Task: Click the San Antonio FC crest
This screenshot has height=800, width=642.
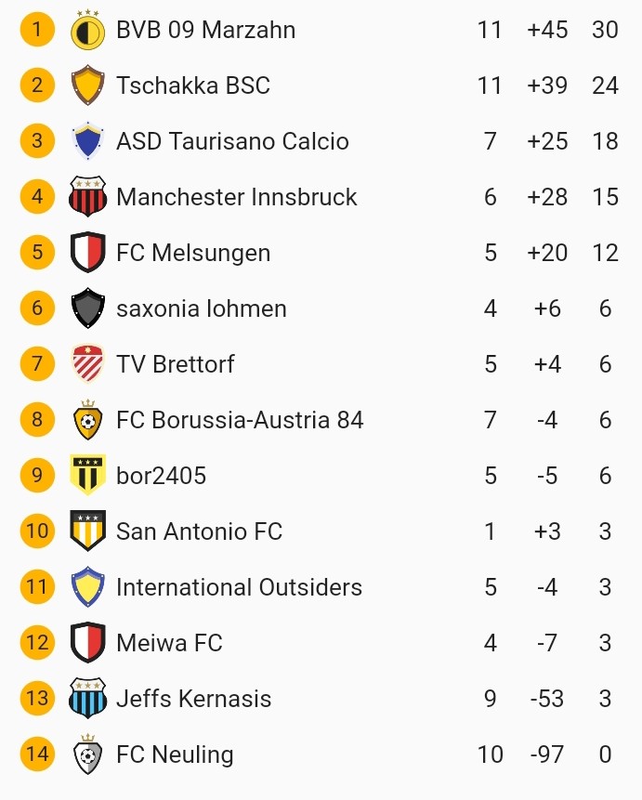Action: coord(88,531)
